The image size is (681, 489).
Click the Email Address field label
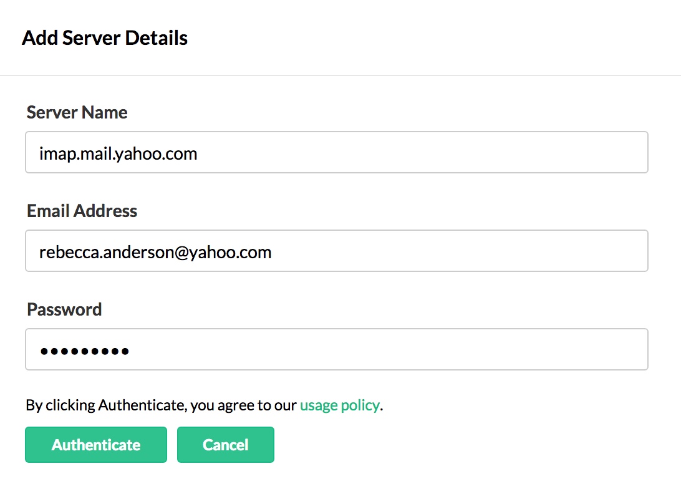point(82,211)
